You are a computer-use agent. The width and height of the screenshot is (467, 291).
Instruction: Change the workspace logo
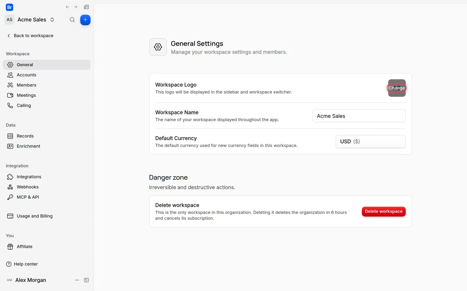pos(397,88)
